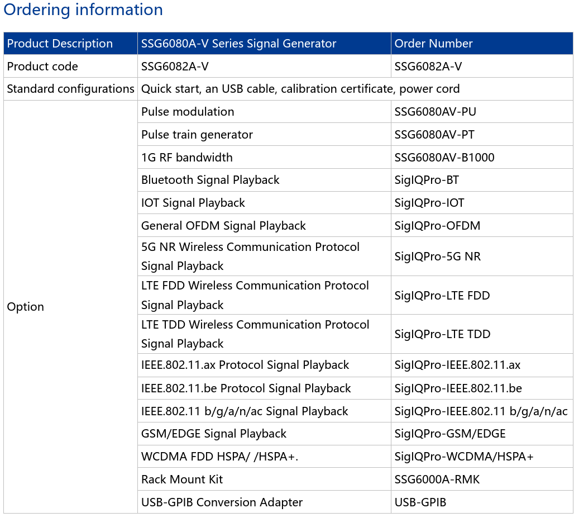The height and width of the screenshot is (527, 574).
Task: Click order number SSG6080AV-PT
Action: (x=434, y=135)
